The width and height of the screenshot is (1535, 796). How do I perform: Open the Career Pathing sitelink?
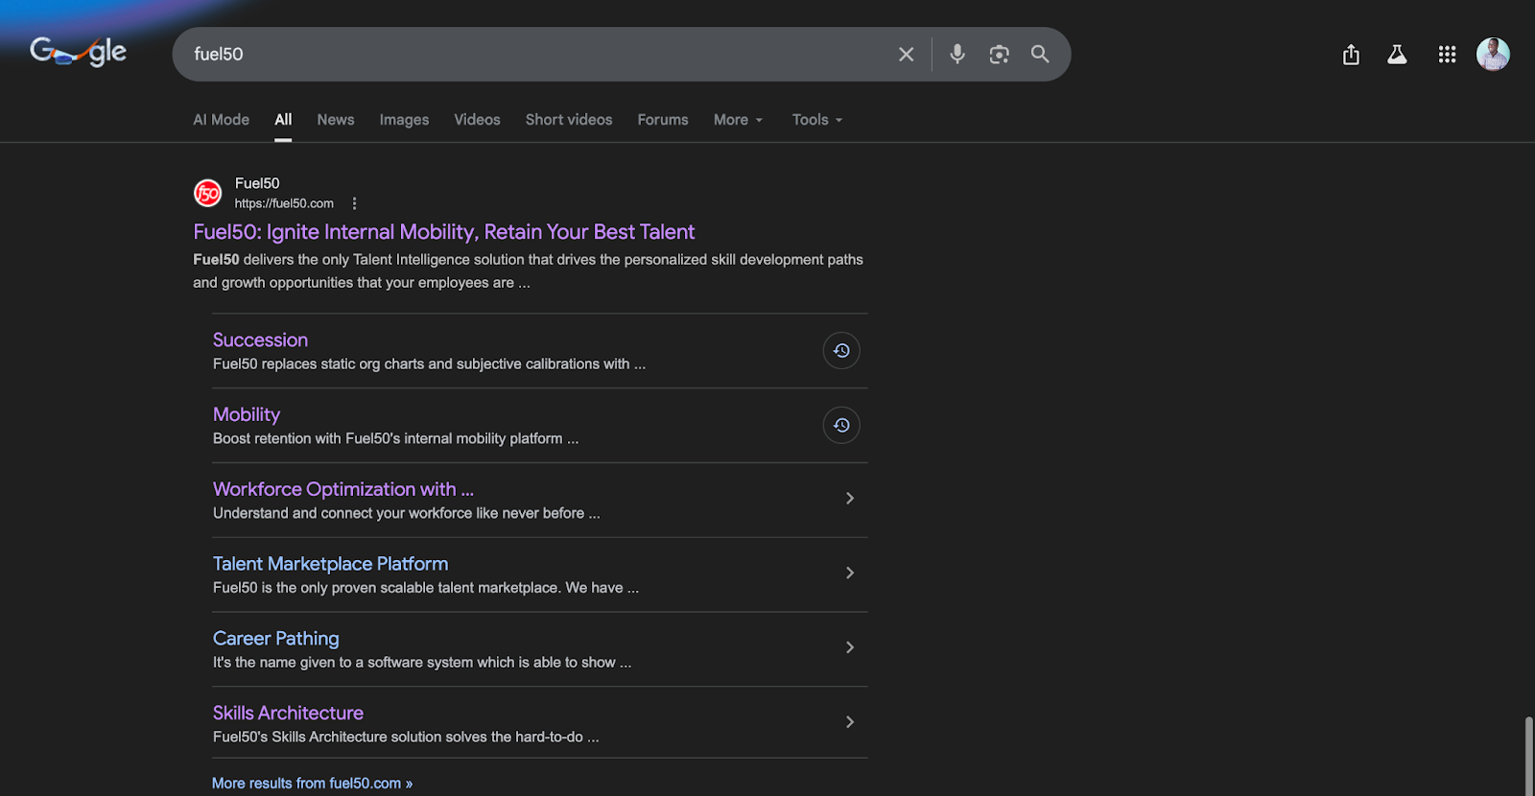point(275,639)
